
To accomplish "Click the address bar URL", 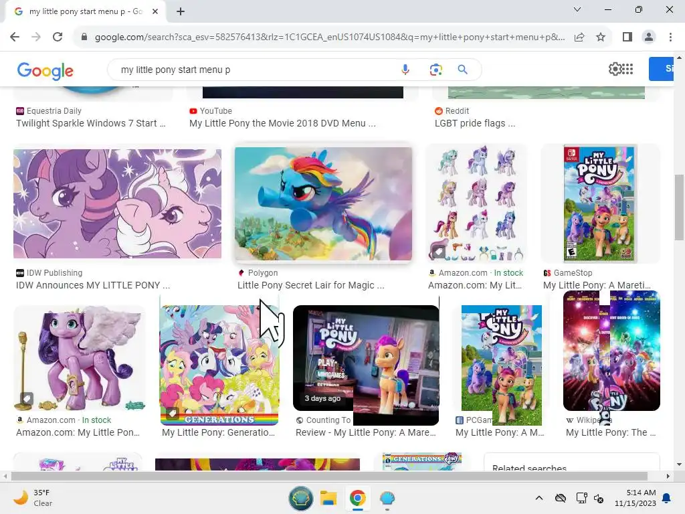I will pyautogui.click(x=329, y=37).
